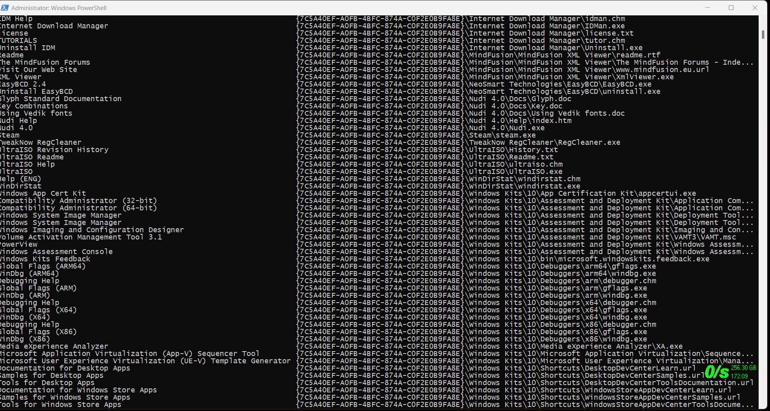770x411 pixels.
Task: Click 'Tools for Desktop Apps' text
Action: 47,383
